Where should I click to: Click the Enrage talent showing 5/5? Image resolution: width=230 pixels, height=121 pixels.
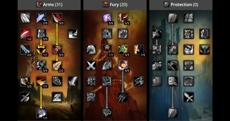(123, 65)
